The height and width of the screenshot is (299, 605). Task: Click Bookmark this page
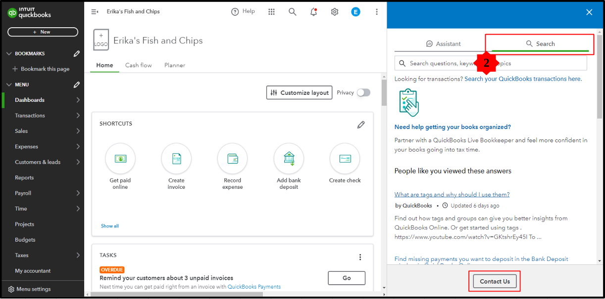pyautogui.click(x=41, y=69)
